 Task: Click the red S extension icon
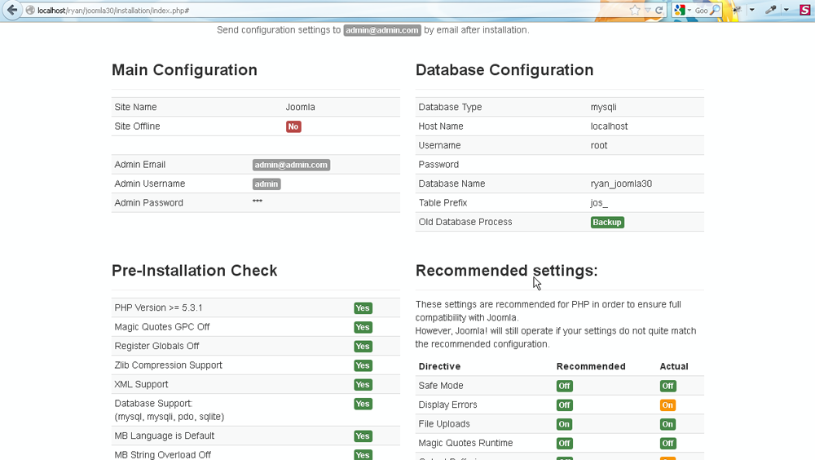[804, 11]
